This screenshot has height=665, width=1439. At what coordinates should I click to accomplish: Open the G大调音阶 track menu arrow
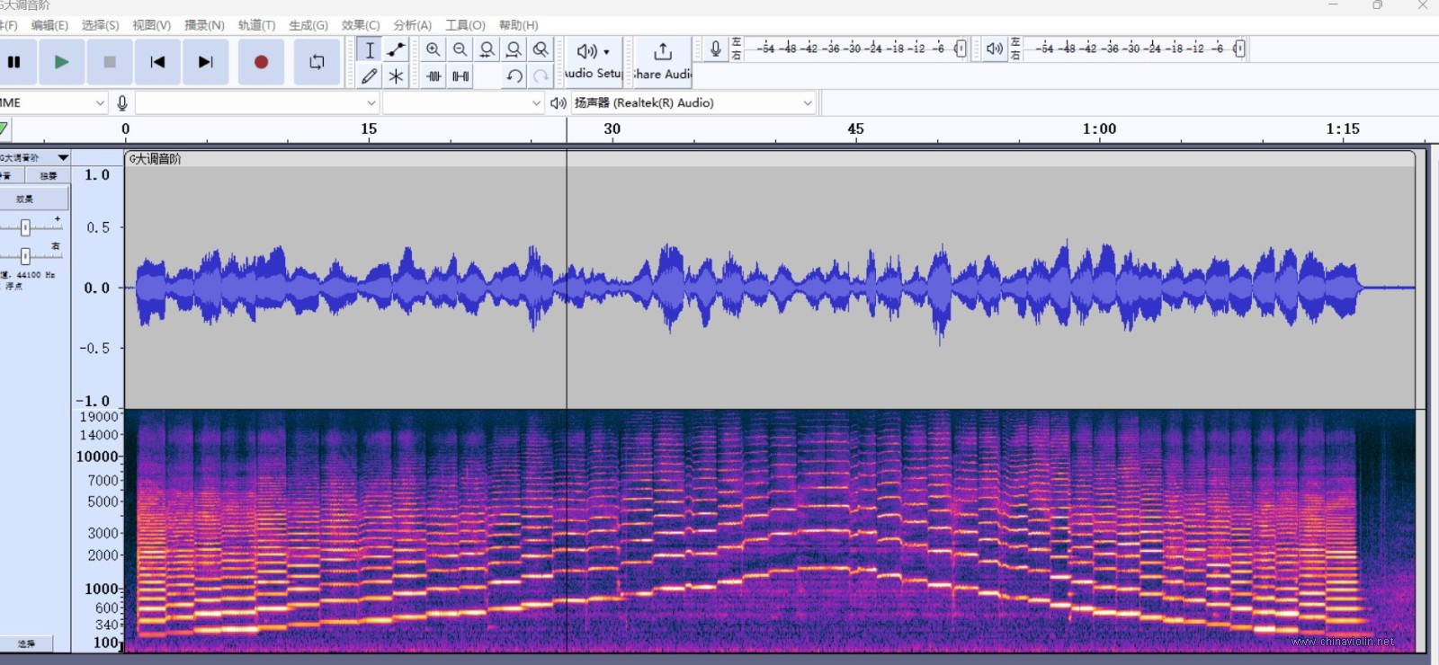(x=63, y=157)
